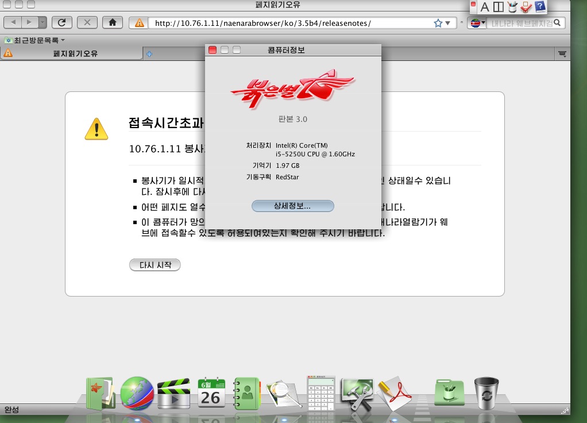587x423 pixels.
Task: Open the green address book dock icon
Action: 247,394
